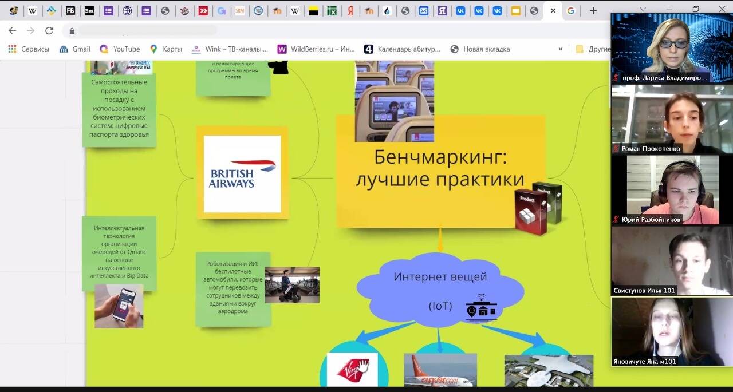Select Яновичуте Яна м101 video tile
Screen dimensions: 733x392
point(672,332)
